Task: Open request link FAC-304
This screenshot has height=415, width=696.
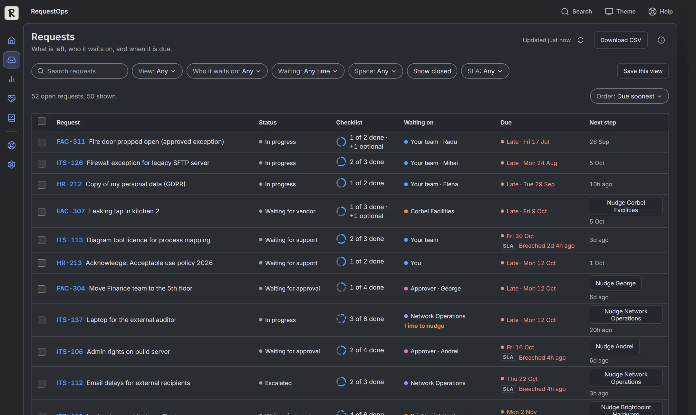Action: tap(71, 288)
